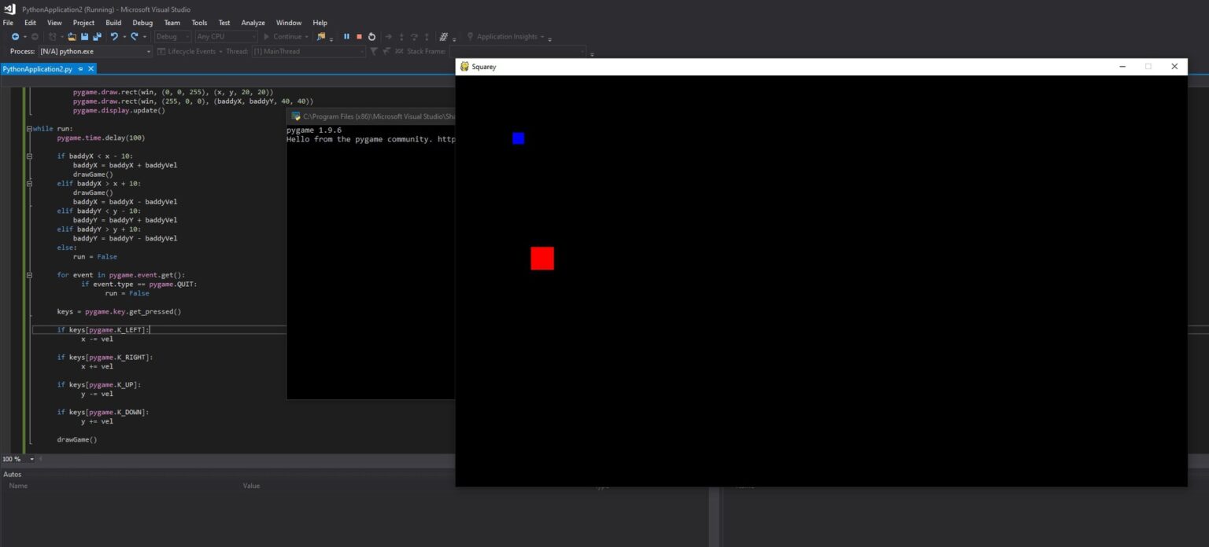The image size is (1209, 547).
Task: Stop debugging with the red square
Action: coord(359,37)
